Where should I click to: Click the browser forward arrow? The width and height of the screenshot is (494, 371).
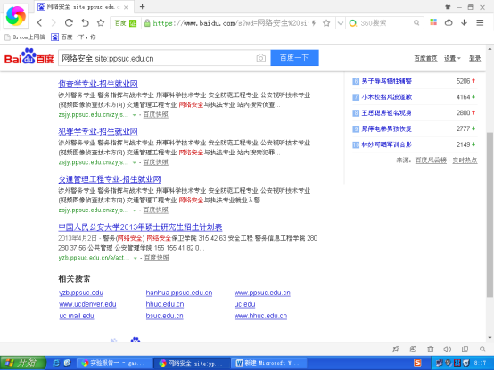pos(54,22)
